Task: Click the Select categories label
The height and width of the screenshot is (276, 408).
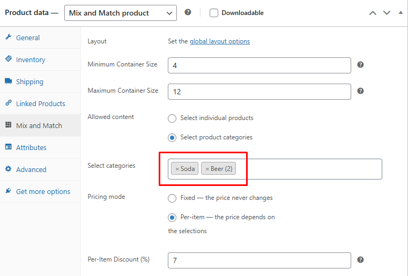Action: click(112, 166)
